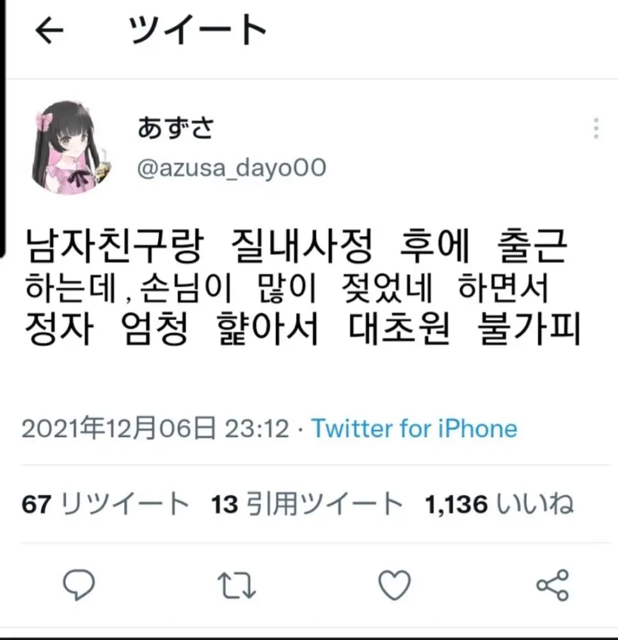The height and width of the screenshot is (640, 618).
Task: Select the first line of Korean tweet text
Action: 296,246
